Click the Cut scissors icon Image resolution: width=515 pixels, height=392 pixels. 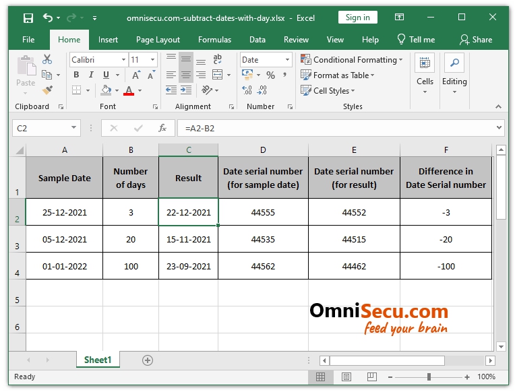(x=47, y=59)
